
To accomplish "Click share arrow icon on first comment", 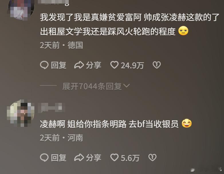I will tap(79, 65).
